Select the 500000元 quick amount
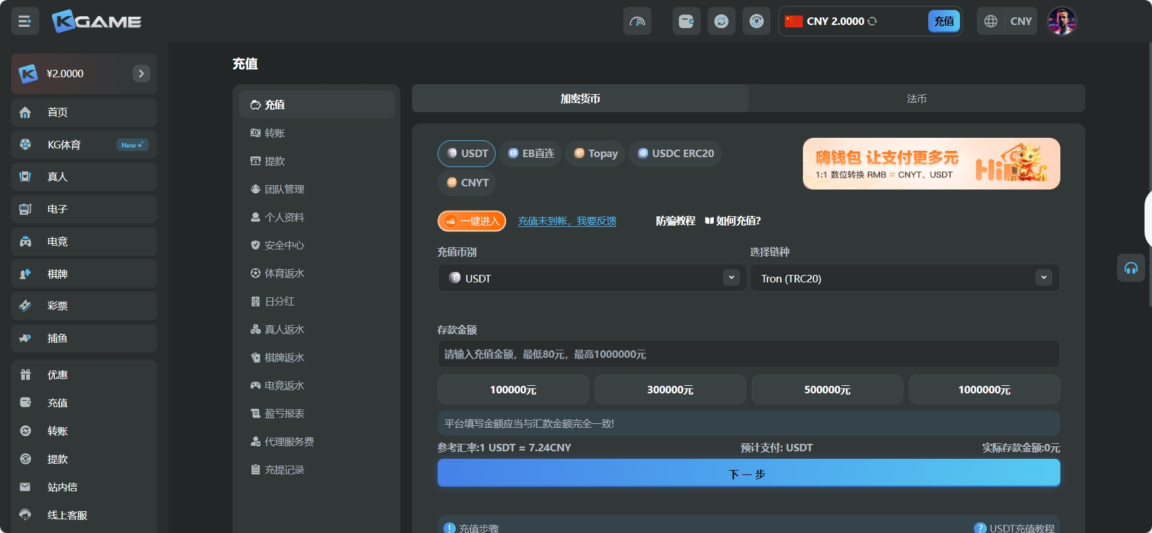 [x=827, y=390]
